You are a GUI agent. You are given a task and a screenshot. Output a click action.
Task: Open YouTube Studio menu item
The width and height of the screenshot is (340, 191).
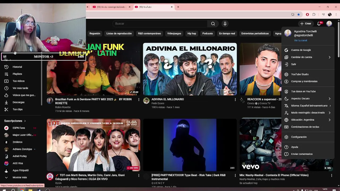tap(308, 74)
